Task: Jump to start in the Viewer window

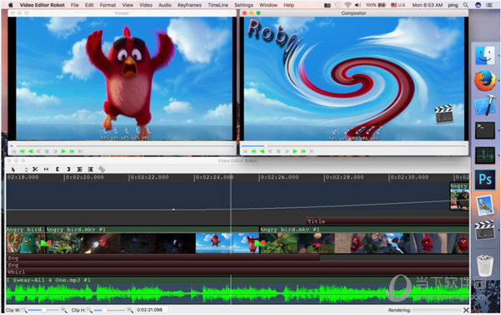Action: tap(13, 151)
